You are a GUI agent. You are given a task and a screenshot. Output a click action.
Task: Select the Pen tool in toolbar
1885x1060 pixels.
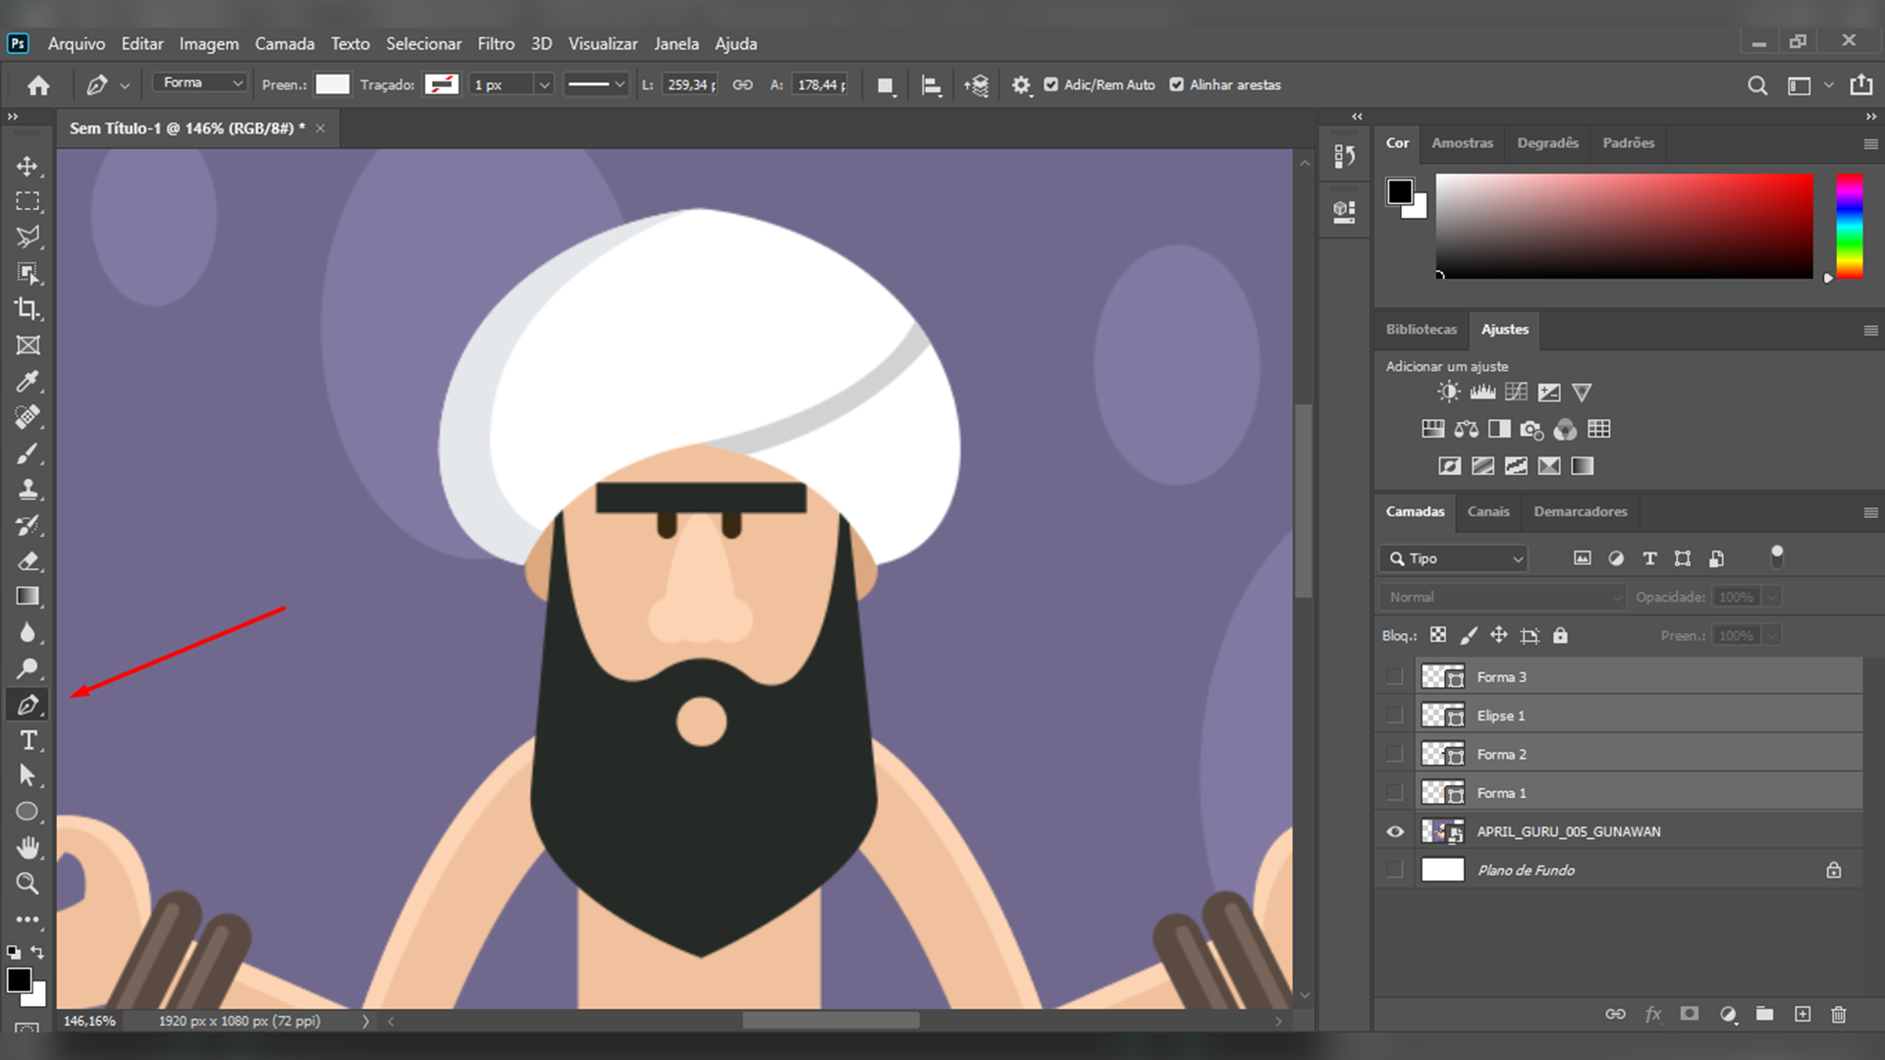pyautogui.click(x=27, y=705)
